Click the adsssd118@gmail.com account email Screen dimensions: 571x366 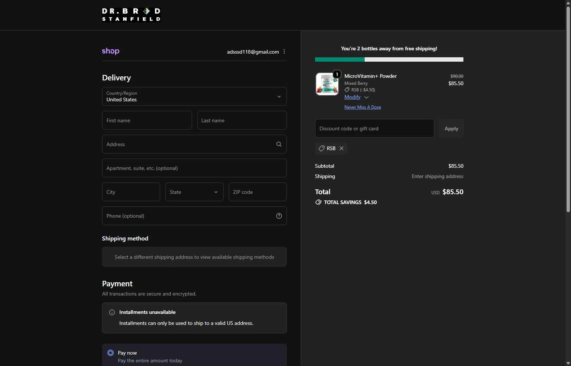point(253,52)
